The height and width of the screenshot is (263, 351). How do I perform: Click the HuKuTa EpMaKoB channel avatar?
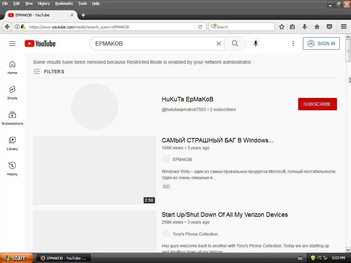click(x=95, y=107)
